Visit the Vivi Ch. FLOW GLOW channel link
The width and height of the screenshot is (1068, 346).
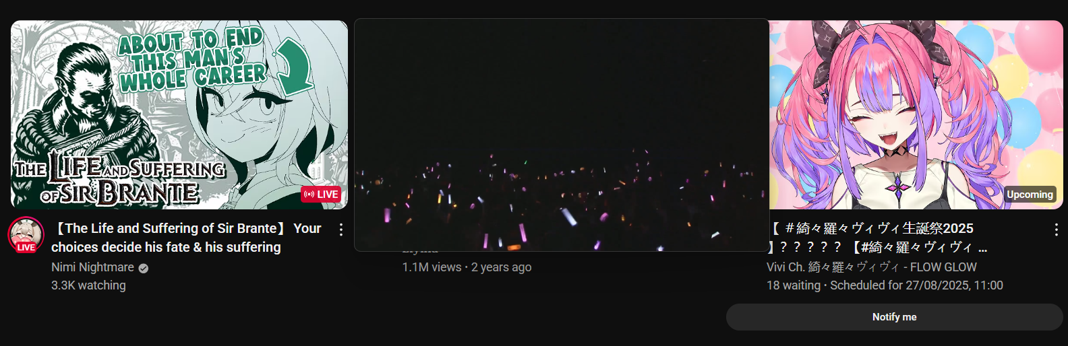(872, 267)
